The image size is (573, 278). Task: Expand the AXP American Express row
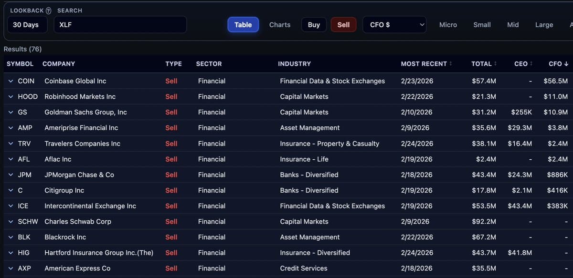click(11, 268)
